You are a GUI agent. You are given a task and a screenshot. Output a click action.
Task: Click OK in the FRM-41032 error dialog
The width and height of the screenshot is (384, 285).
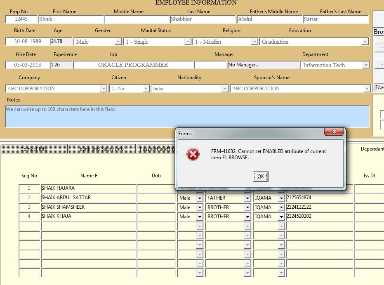point(260,177)
